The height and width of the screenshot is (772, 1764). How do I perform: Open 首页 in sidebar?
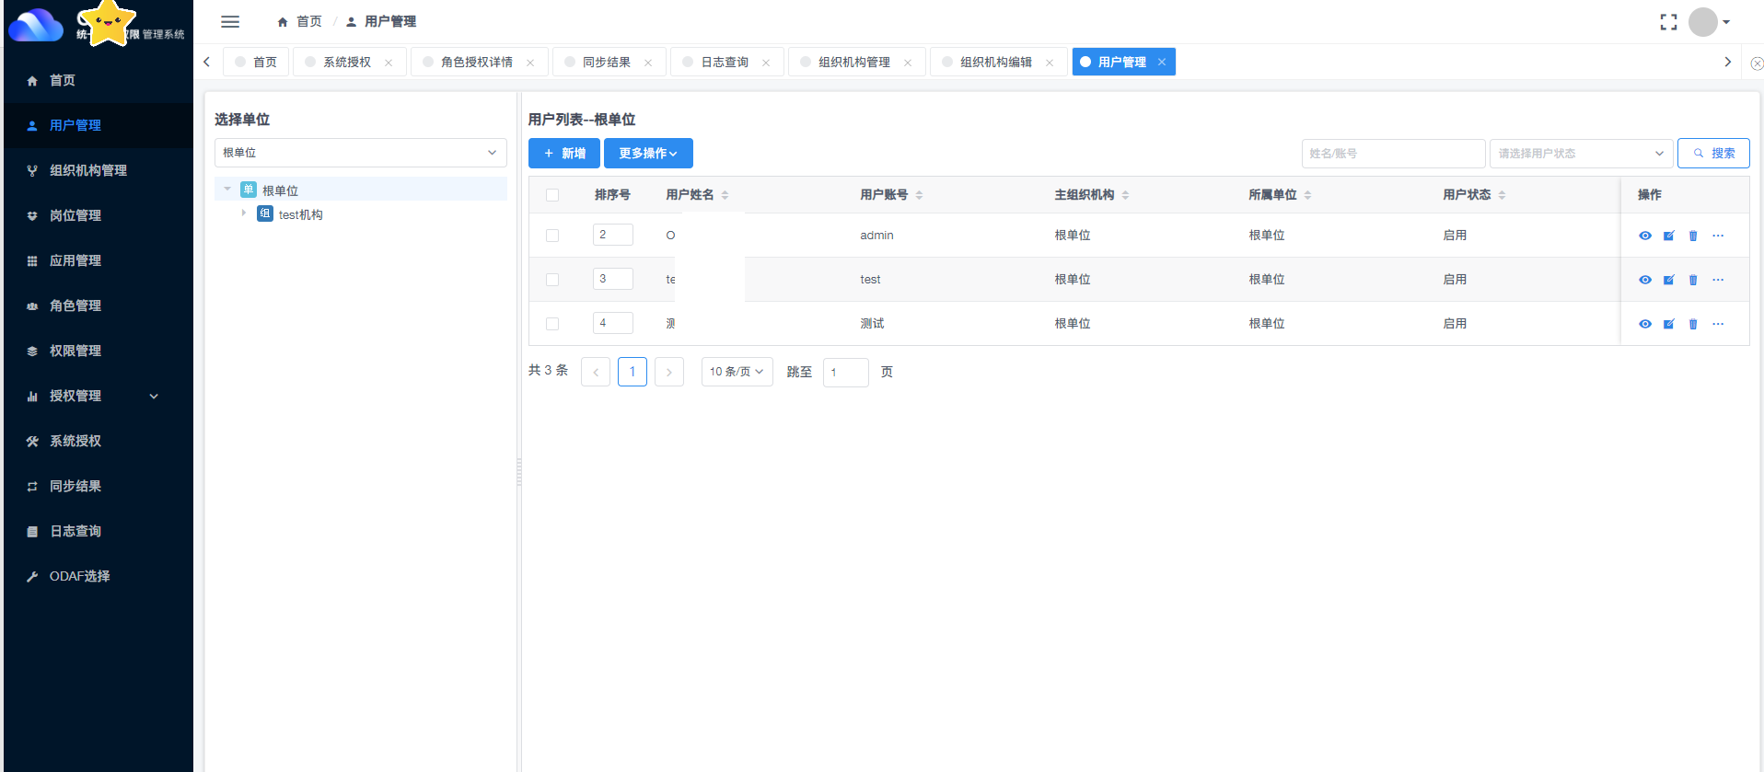tap(98, 80)
